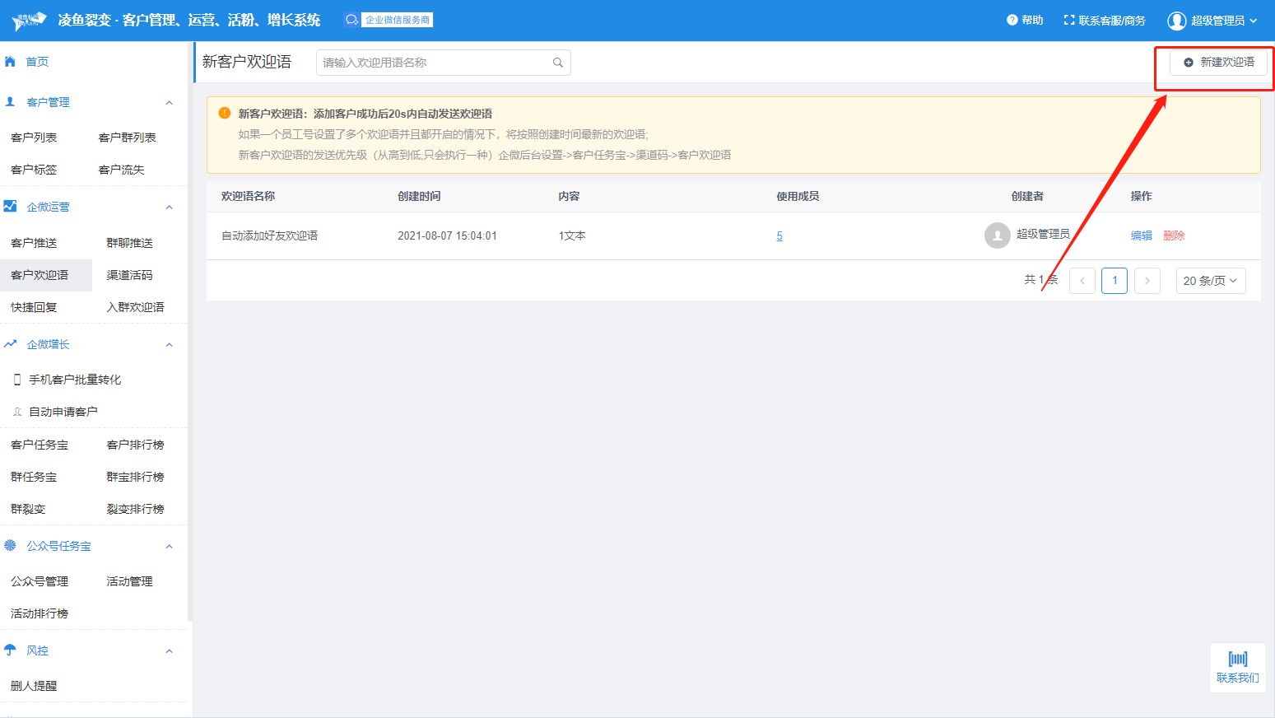Open the 联系我们 barcode widget
Viewport: 1275px width, 718px height.
tap(1237, 667)
